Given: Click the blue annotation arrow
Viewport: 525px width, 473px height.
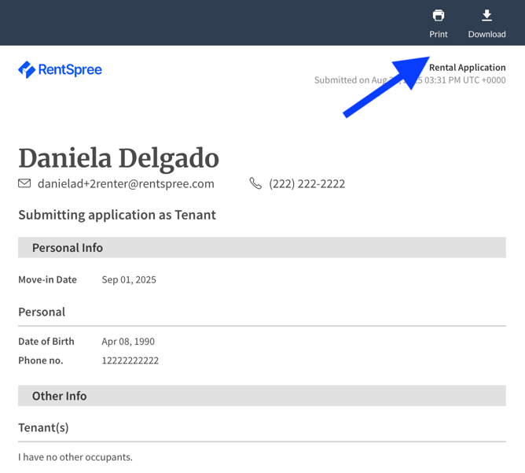Looking at the screenshot, I should (386, 87).
